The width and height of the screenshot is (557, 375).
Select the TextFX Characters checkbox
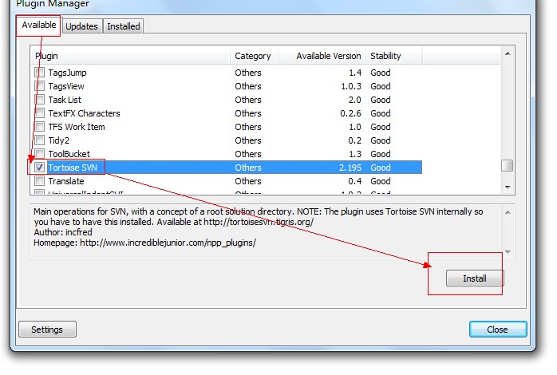click(40, 113)
